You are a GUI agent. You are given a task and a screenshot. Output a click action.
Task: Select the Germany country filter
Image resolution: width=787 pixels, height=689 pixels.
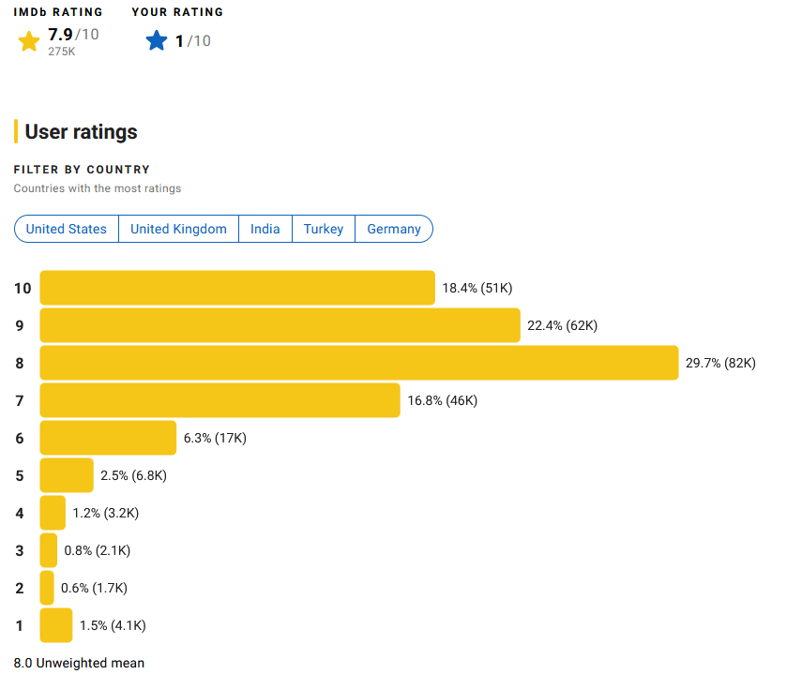(394, 229)
